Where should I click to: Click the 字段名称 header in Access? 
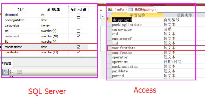pos(137,15)
